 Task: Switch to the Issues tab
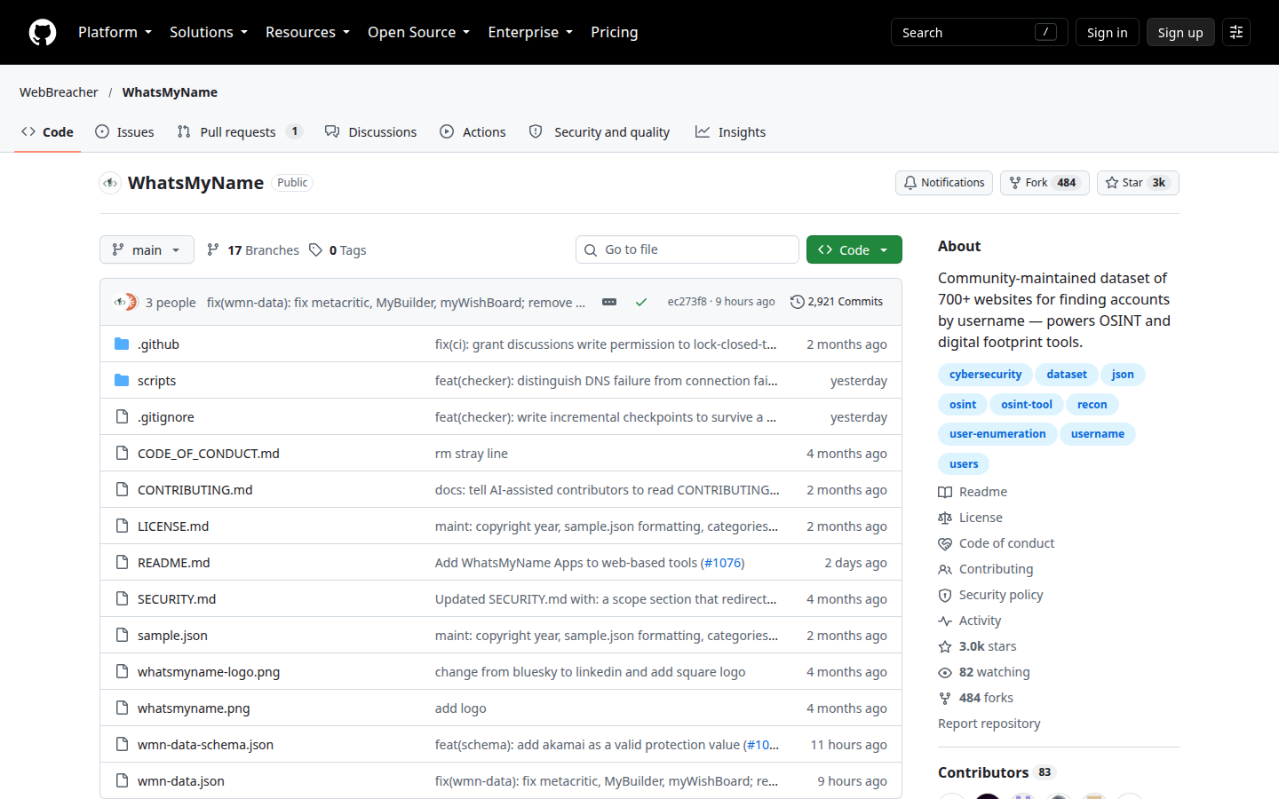124,131
